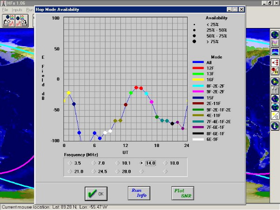Select the 14.0 MHz frequency radio button
The image size is (280, 210).
point(141,163)
